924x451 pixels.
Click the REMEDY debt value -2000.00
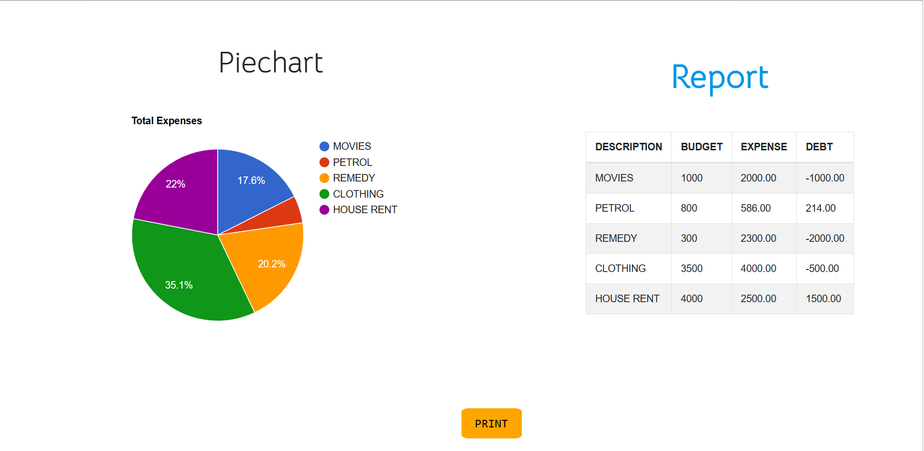(x=825, y=238)
